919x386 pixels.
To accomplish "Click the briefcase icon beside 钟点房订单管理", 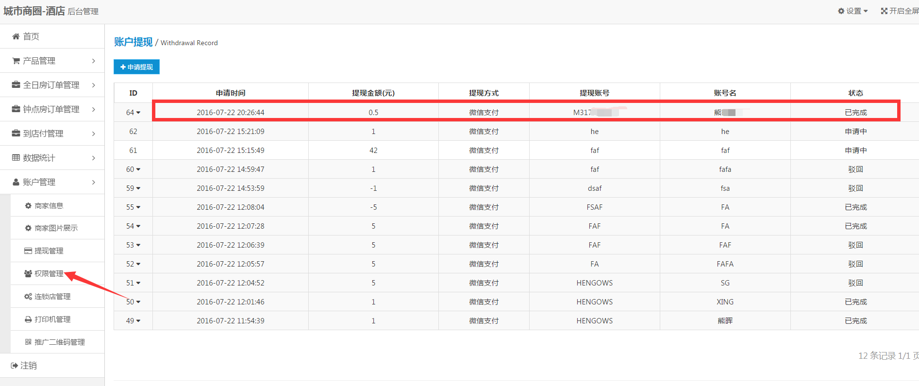I will 16,109.
